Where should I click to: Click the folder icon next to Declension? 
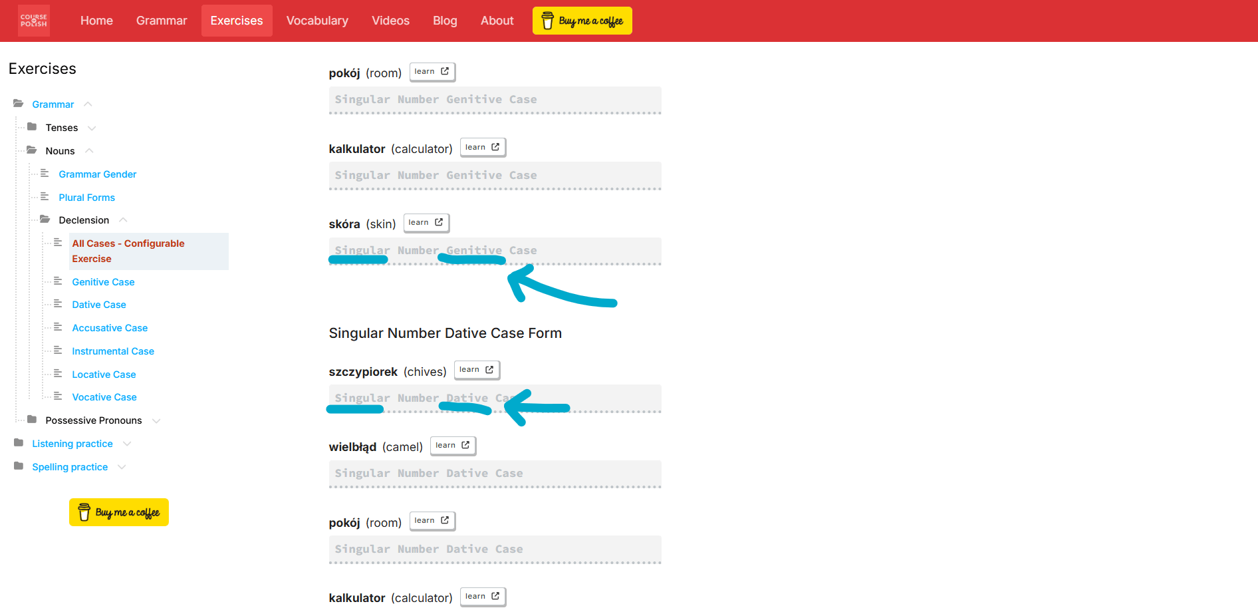(x=44, y=220)
